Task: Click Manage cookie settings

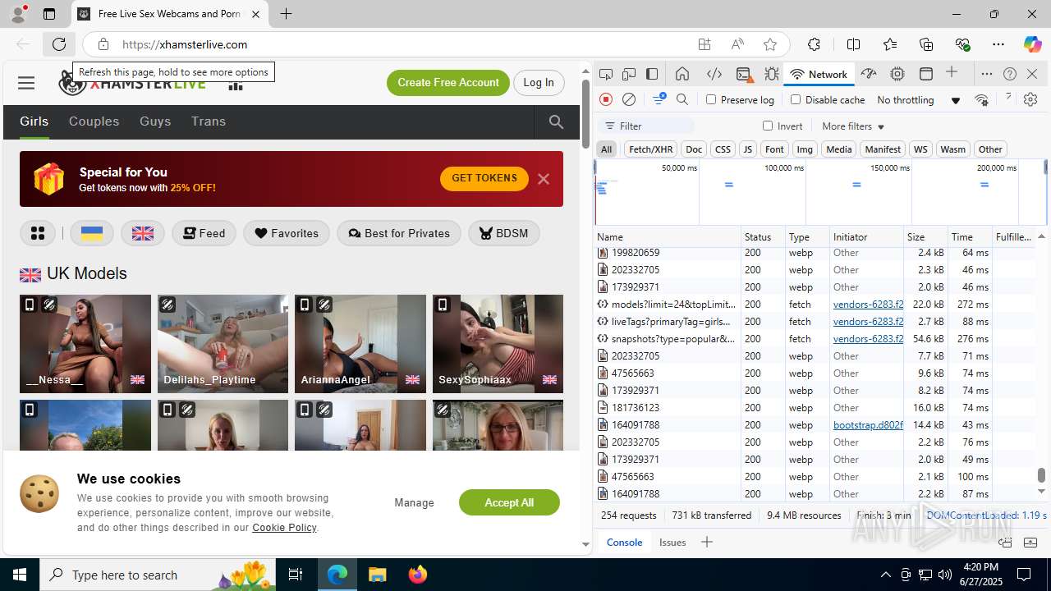Action: point(414,502)
